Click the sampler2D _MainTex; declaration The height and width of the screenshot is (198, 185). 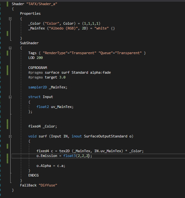48,87
